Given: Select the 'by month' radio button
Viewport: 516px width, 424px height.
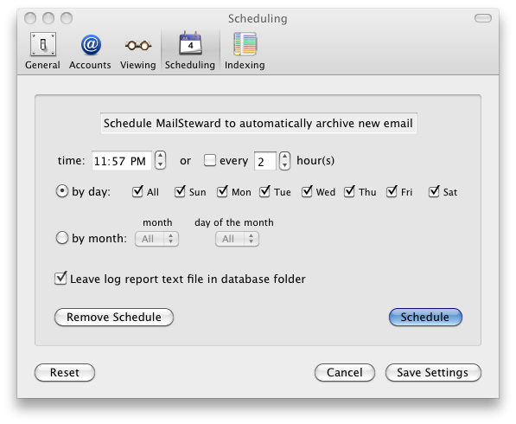Looking at the screenshot, I should tap(62, 238).
